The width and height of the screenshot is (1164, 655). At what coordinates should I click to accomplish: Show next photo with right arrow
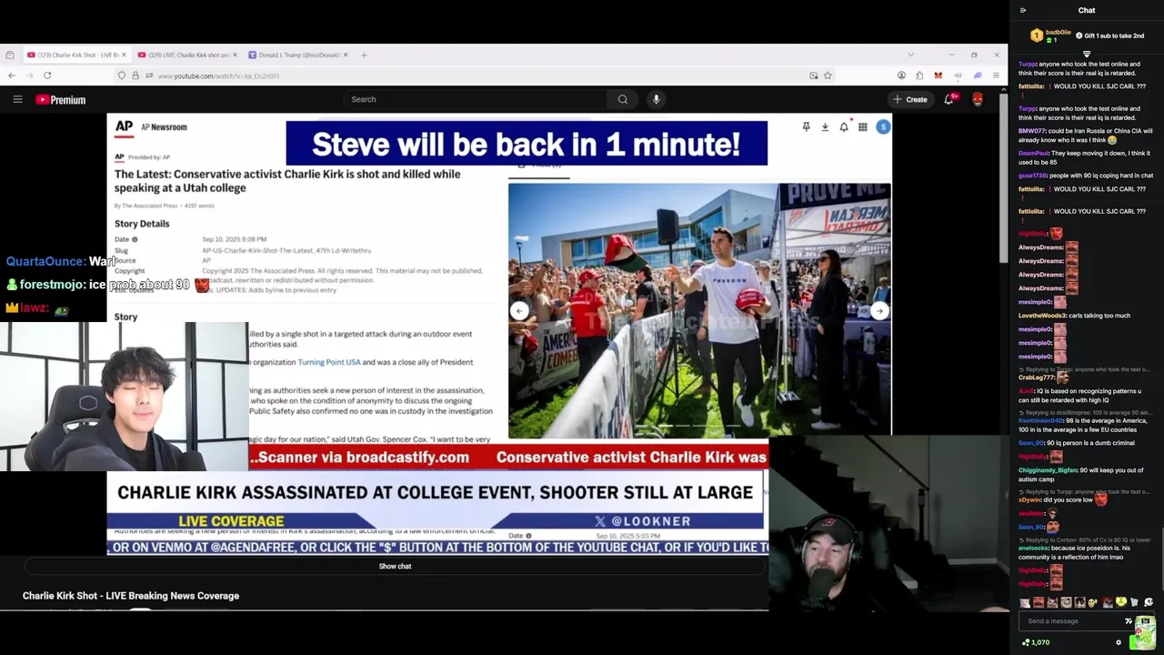coord(879,311)
